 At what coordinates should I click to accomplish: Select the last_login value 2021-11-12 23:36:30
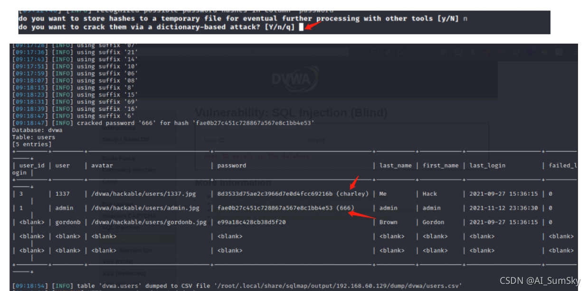pos(504,208)
